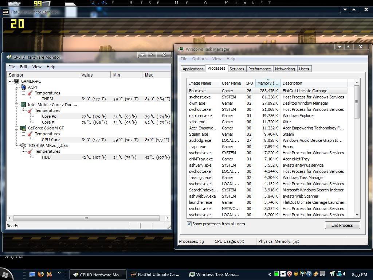Viewport: 373px width, 280px height.
Task: Click Task Manager process list scrollbar thumb
Action: click(x=357, y=102)
